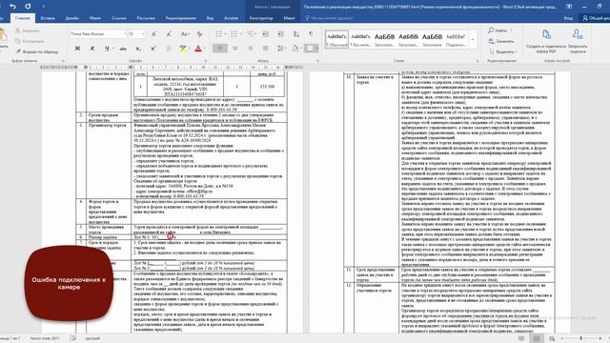This screenshot has height=343, width=610.
Task: Apply the Без интервала style
Action: (360, 39)
